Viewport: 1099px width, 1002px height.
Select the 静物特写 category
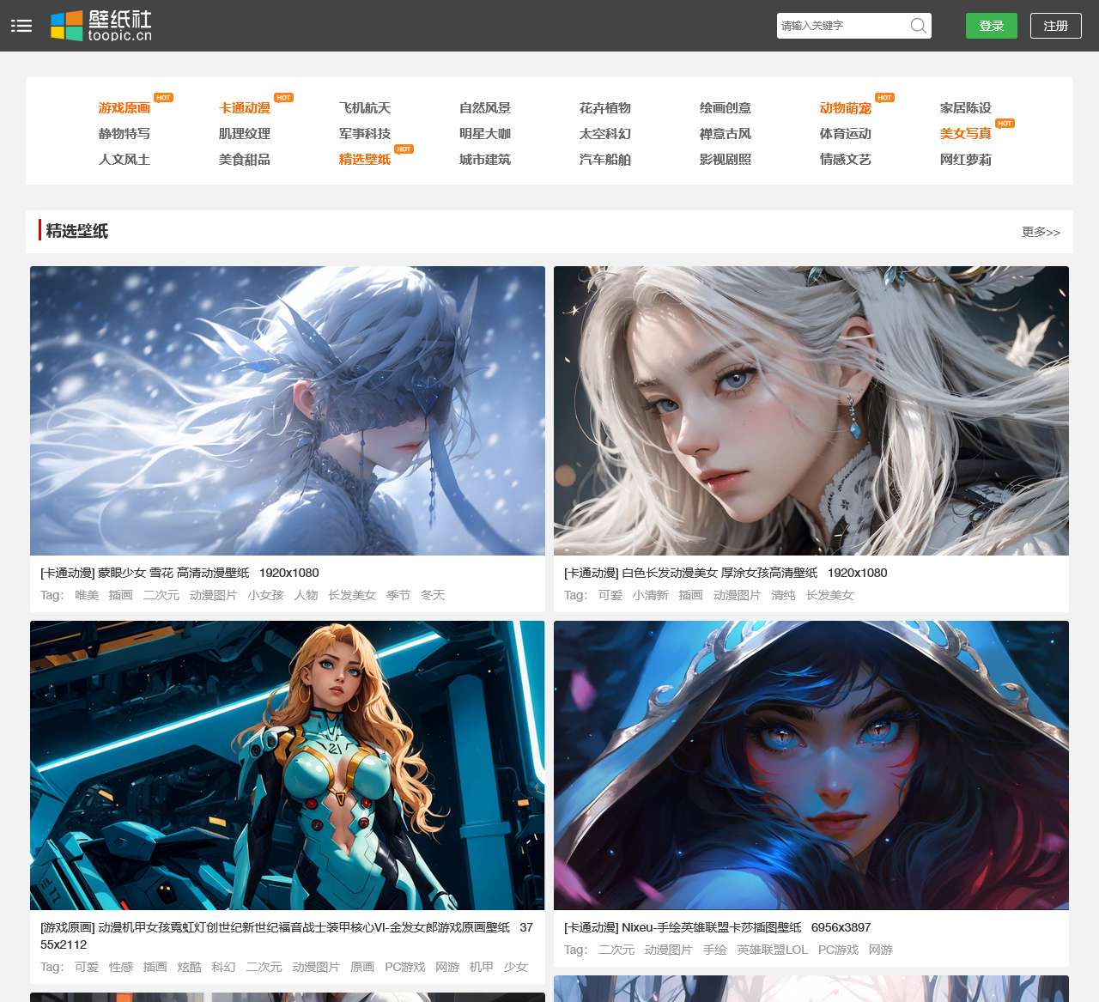pyautogui.click(x=124, y=134)
